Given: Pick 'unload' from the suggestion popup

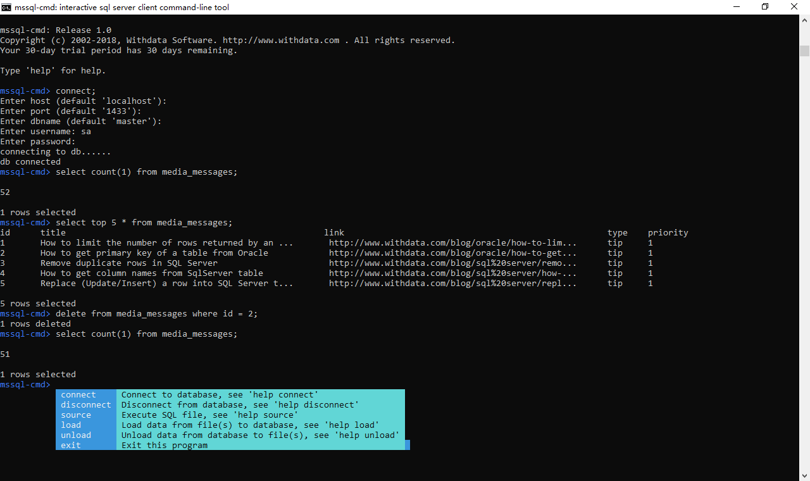Looking at the screenshot, I should tap(76, 435).
